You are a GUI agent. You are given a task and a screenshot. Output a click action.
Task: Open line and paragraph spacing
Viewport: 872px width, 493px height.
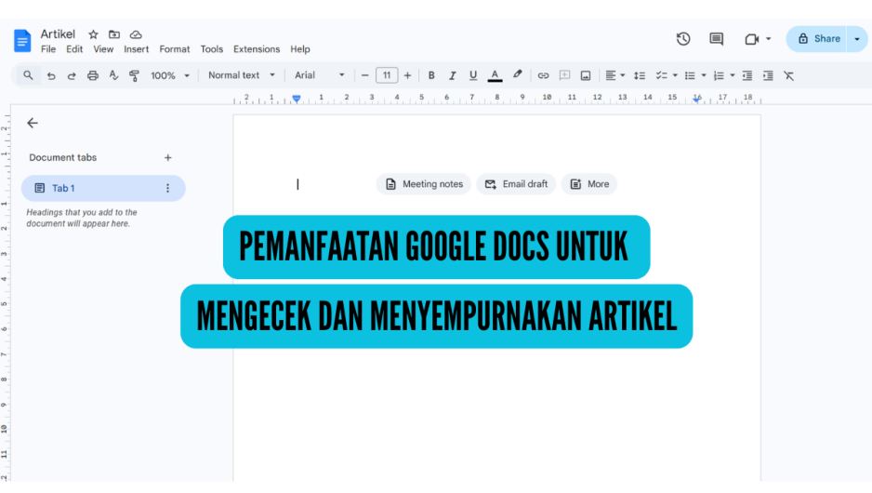pos(640,75)
